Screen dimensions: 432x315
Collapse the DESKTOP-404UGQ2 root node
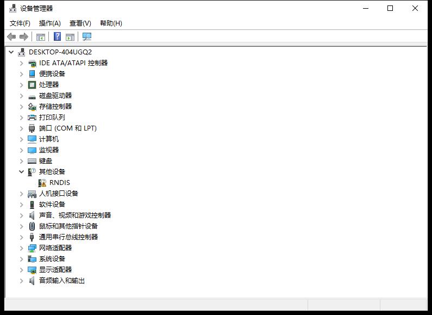coord(11,52)
